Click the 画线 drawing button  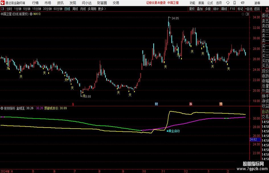224,9
